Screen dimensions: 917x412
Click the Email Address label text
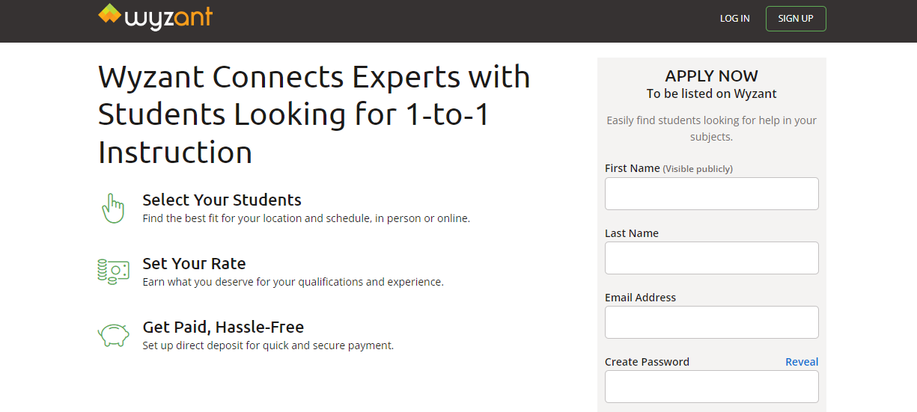[640, 298]
